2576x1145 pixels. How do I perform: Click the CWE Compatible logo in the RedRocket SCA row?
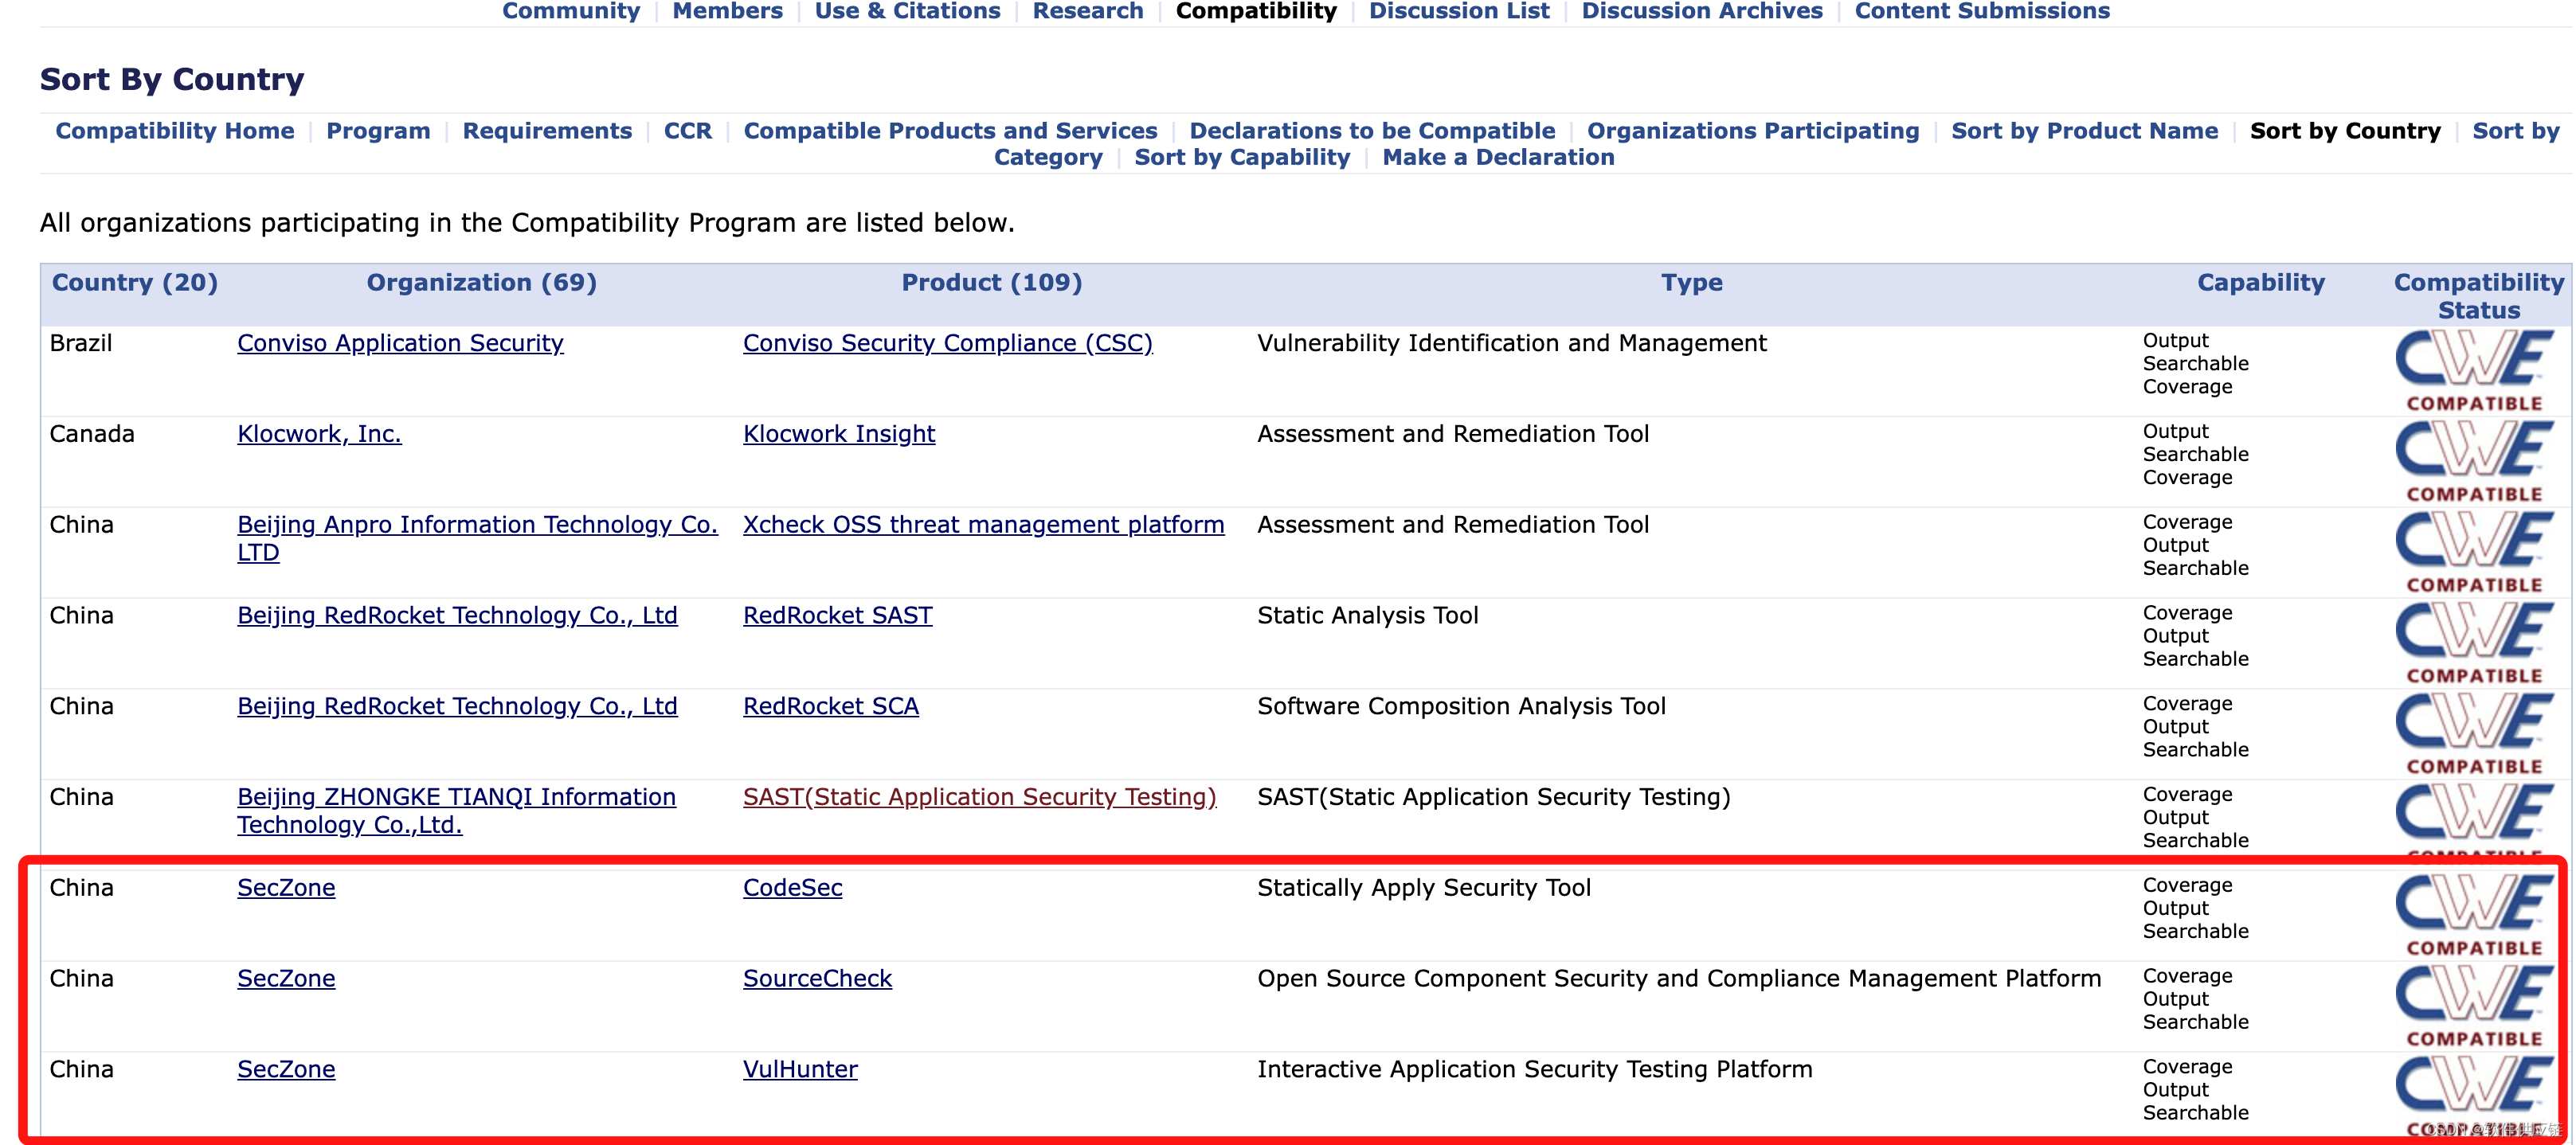pyautogui.click(x=2474, y=735)
